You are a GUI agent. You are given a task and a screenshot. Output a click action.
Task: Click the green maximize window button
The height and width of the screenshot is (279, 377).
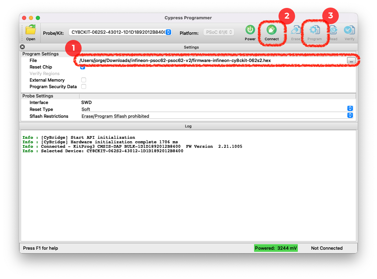(38, 18)
